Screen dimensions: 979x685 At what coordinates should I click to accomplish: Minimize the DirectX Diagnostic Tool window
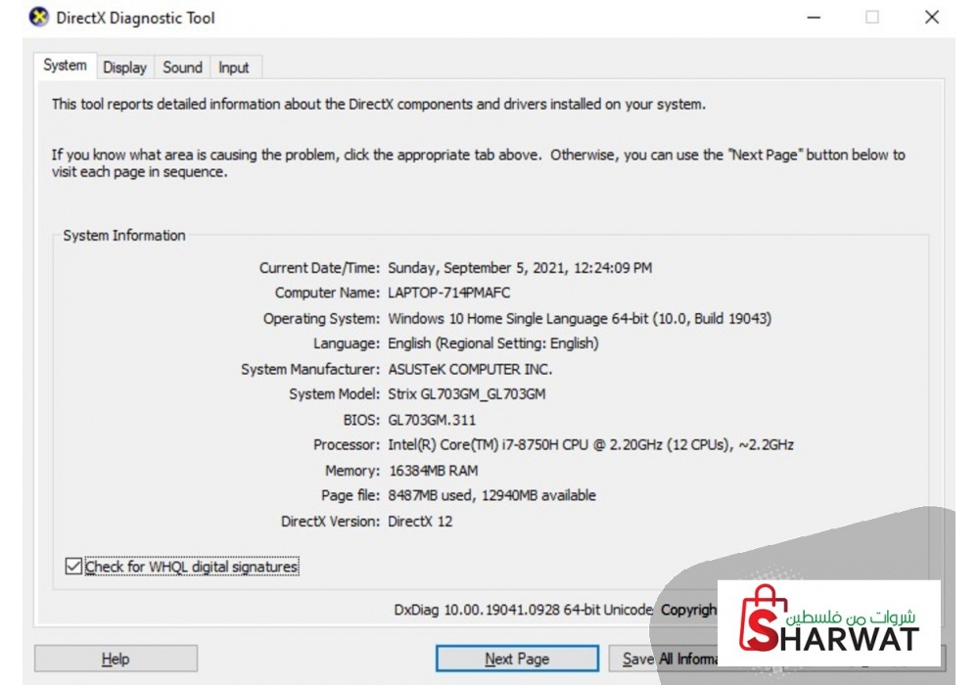813,18
